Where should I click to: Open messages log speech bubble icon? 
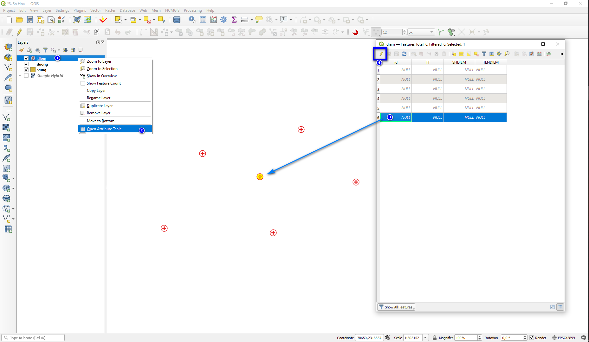tap(584, 338)
